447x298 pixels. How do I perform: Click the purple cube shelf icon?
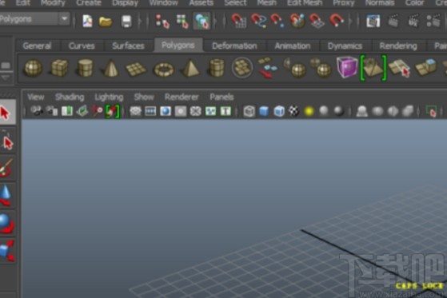point(347,67)
